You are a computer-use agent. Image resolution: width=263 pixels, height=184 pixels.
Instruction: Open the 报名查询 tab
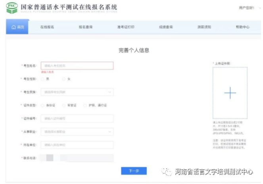click(86, 27)
